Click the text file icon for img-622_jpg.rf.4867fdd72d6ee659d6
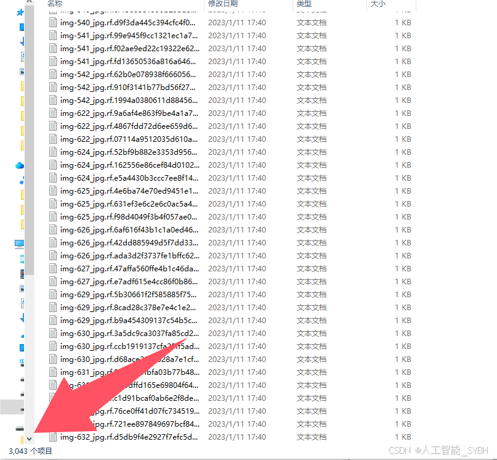 53,126
